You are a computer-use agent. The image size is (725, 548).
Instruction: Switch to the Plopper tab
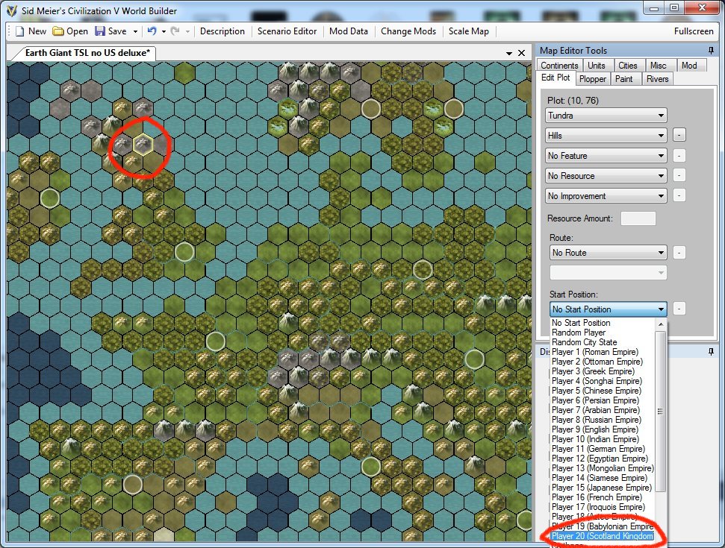[593, 79]
